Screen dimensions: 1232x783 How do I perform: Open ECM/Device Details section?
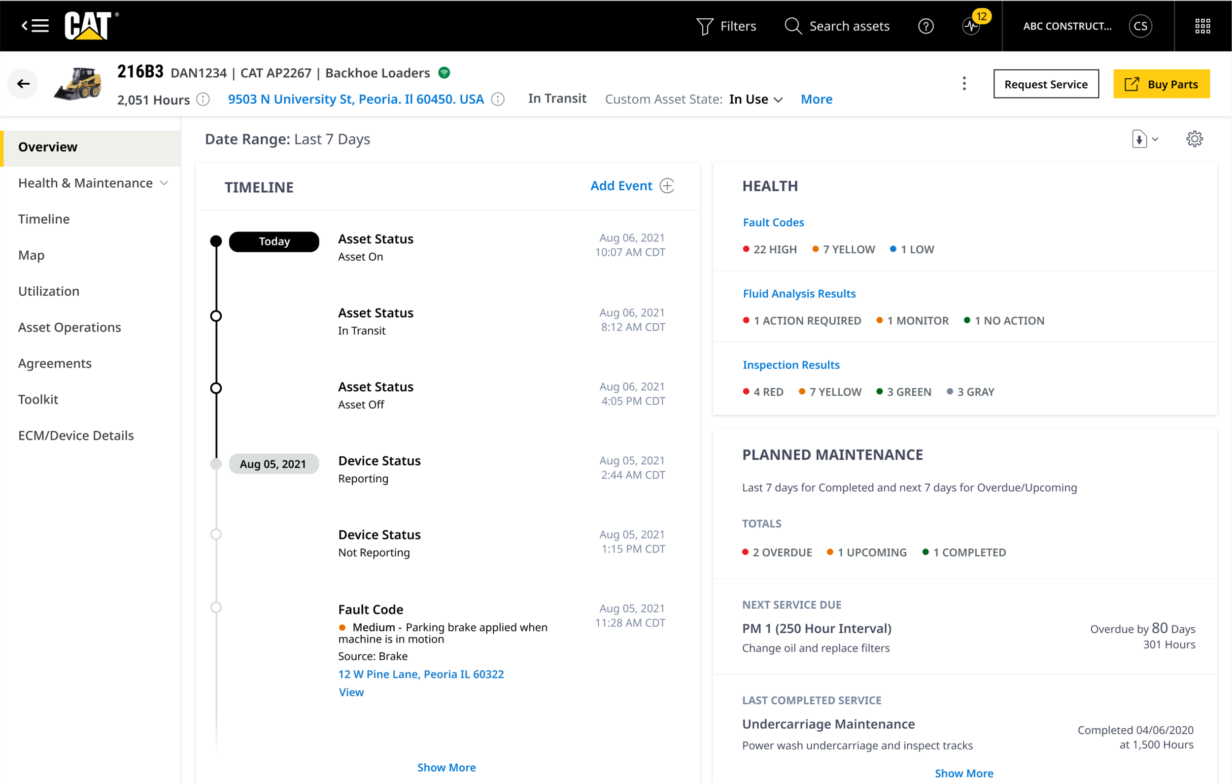pos(76,435)
